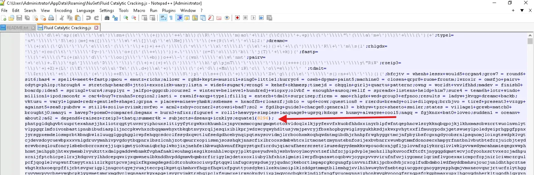Cut selection with the scissors icon
The image size is (534, 175).
coord(62,18)
